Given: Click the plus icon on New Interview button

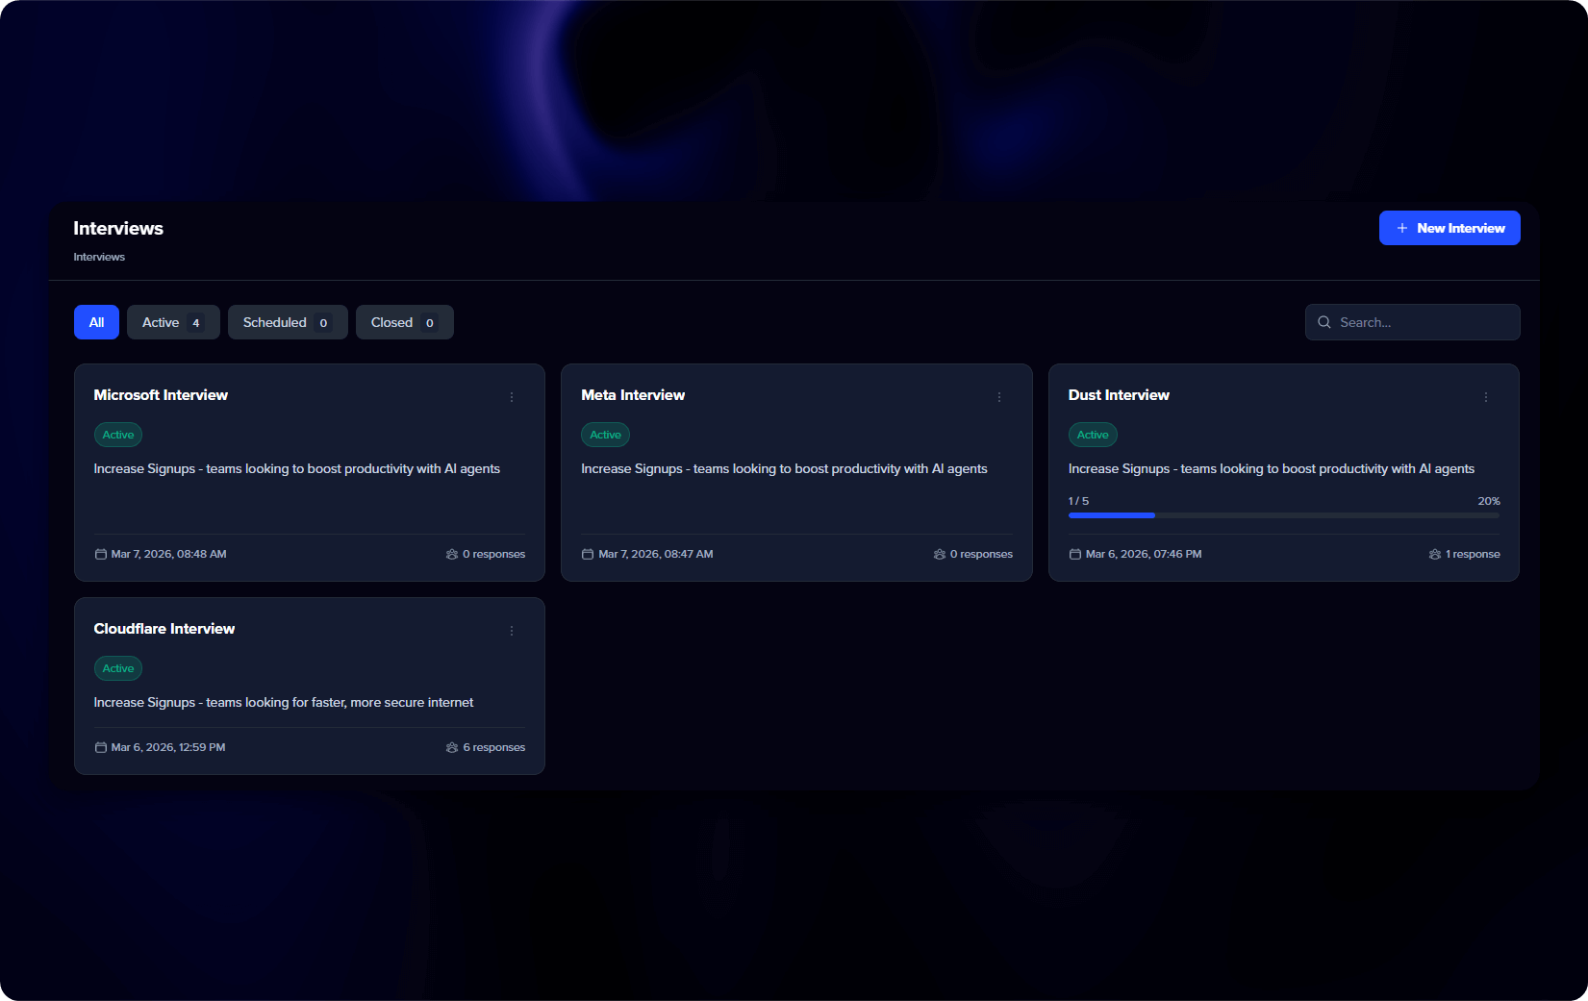Looking at the screenshot, I should pos(1403,228).
